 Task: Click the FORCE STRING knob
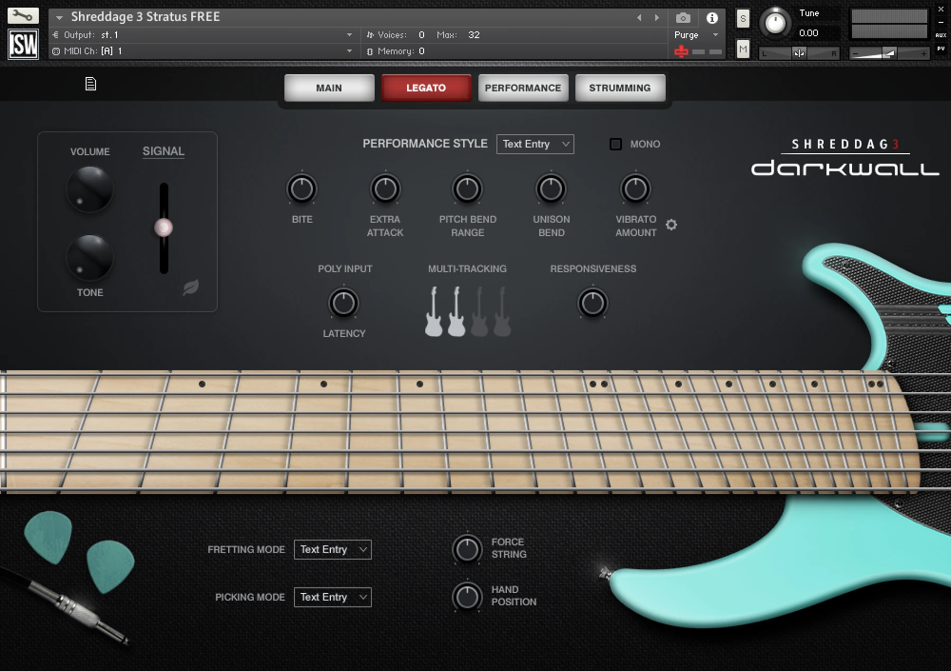click(467, 549)
